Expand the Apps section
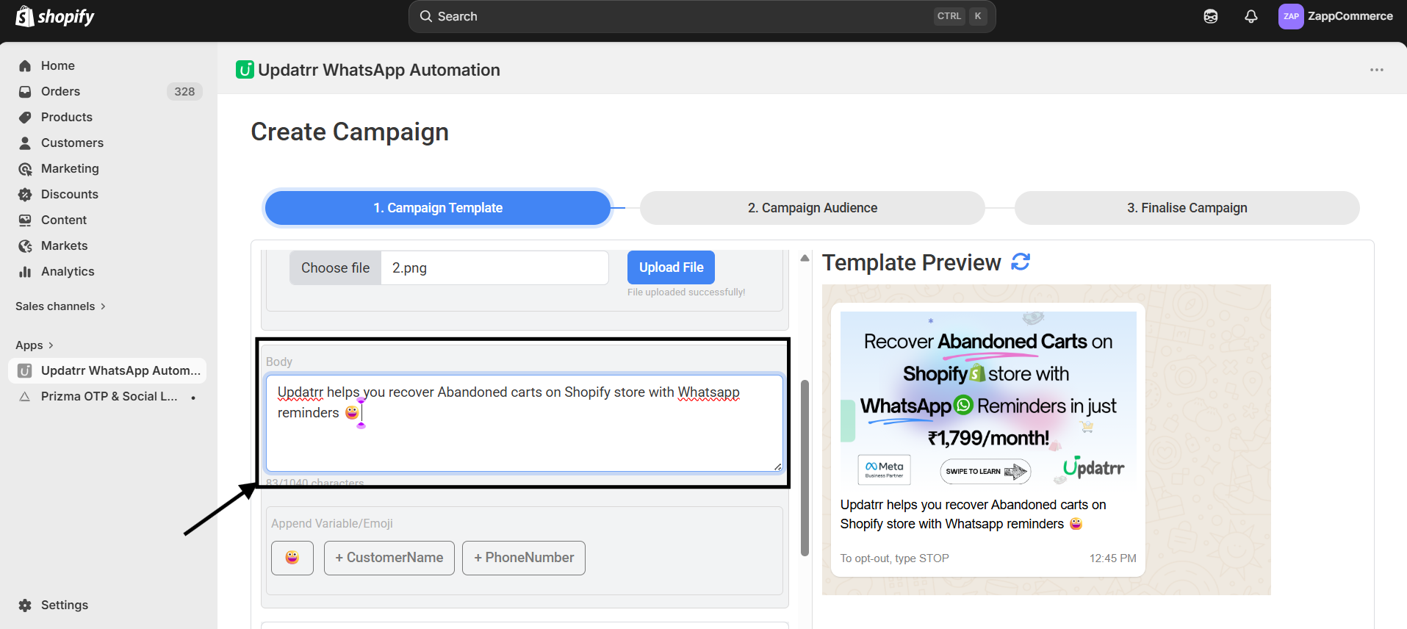1407x629 pixels. tap(35, 345)
